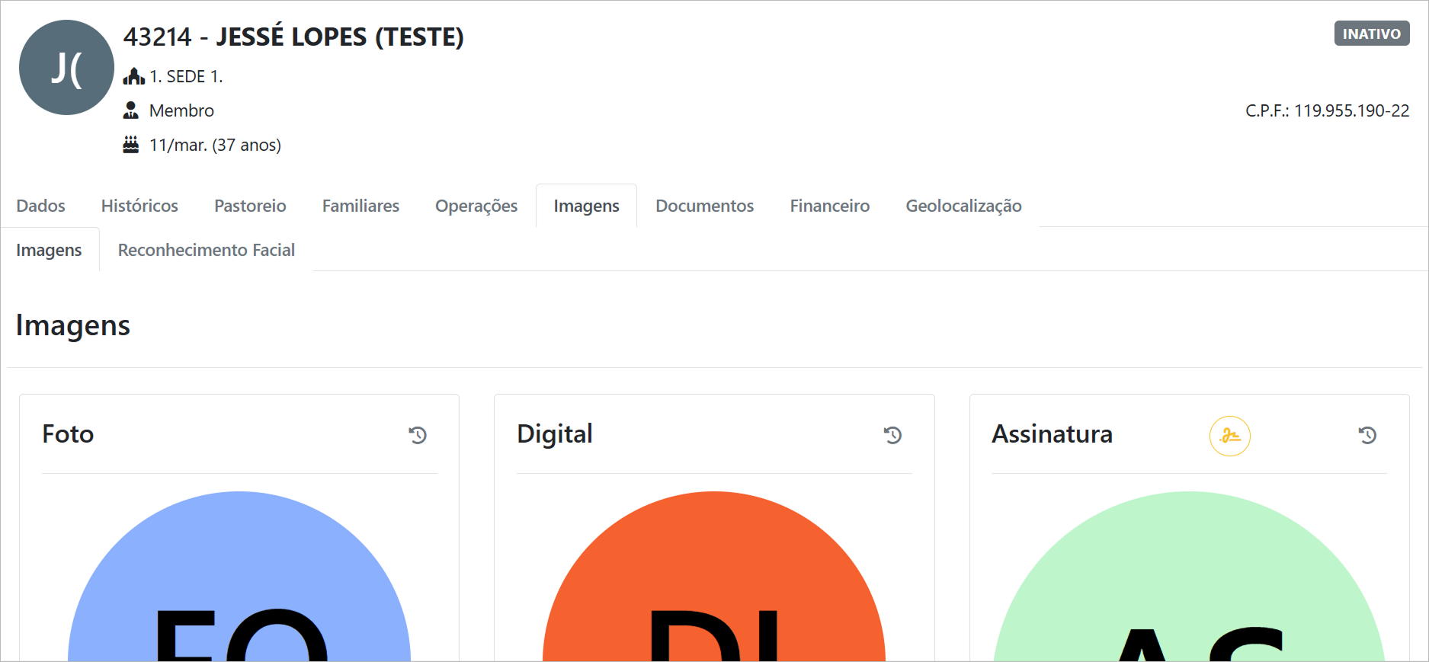
Task: Open the Históricos tab
Action: click(139, 206)
